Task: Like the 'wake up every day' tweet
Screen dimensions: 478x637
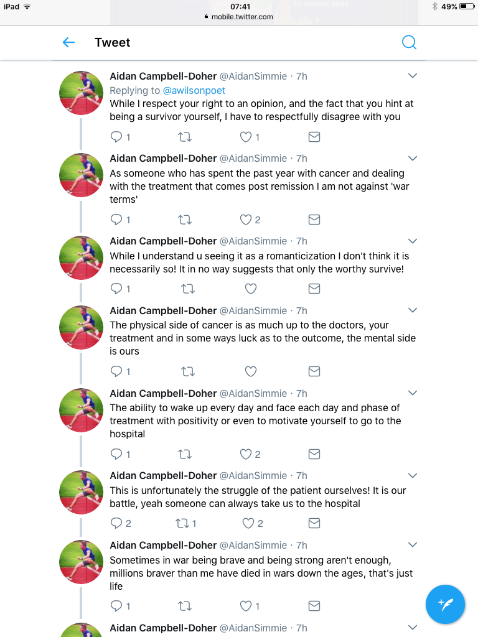Action: point(246,454)
